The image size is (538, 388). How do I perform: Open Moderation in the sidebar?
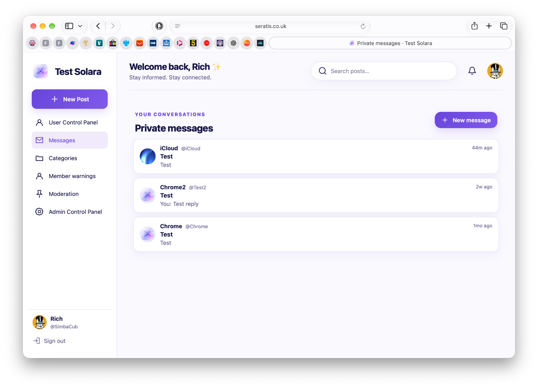(x=70, y=194)
